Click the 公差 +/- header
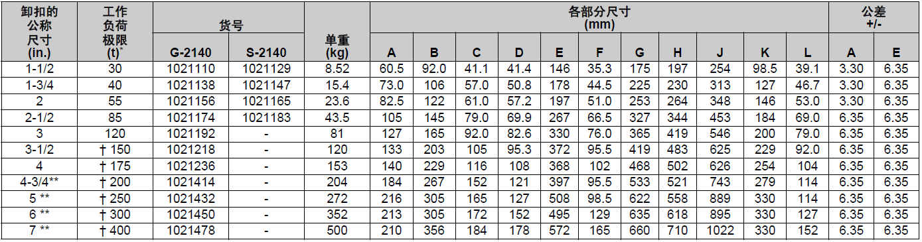 point(874,18)
